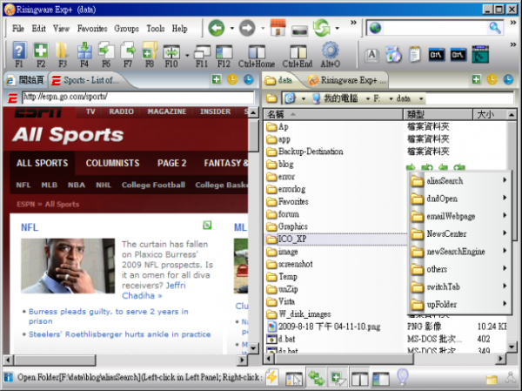The height and width of the screenshot is (391, 522).
Task: Click the green Refresh icon
Action: point(322,28)
